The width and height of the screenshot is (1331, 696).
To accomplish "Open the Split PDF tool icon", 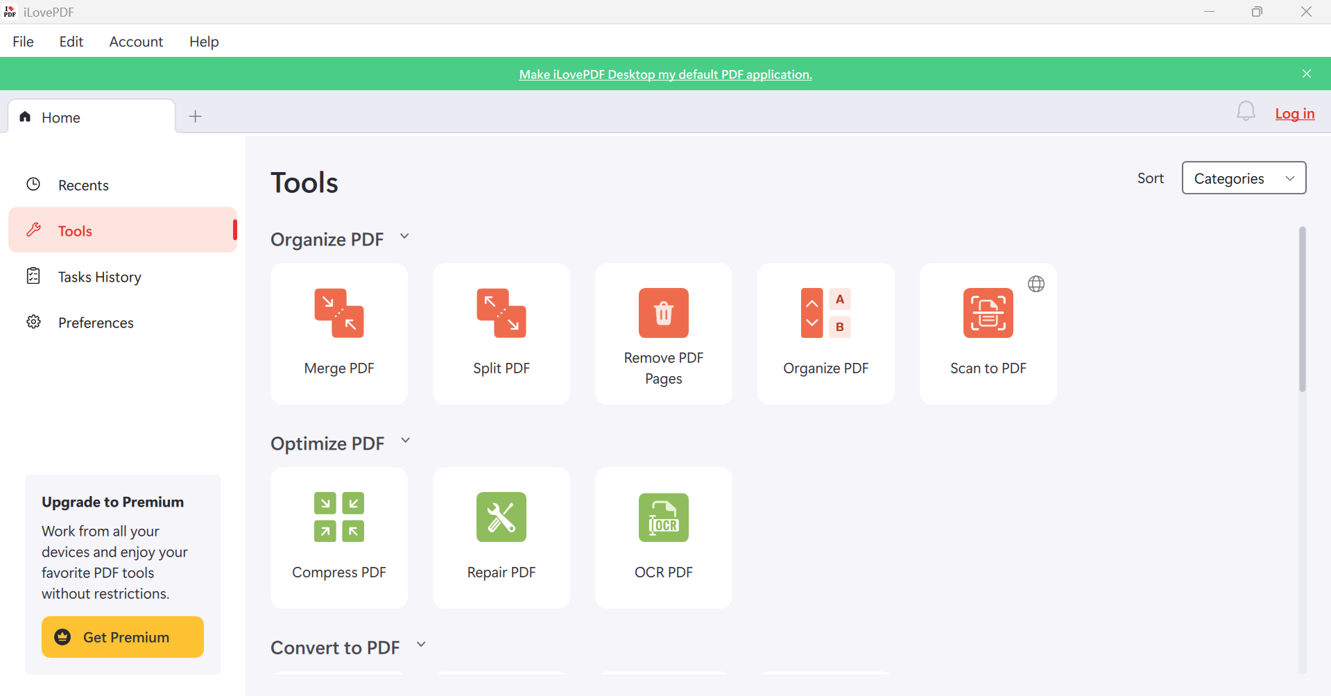I will pos(501,313).
